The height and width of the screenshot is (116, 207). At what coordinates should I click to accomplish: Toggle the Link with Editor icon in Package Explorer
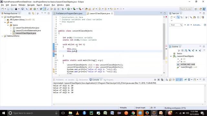point(33,14)
